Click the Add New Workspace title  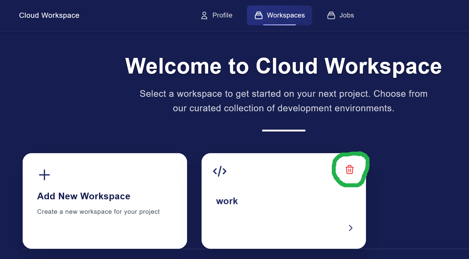[x=84, y=196]
